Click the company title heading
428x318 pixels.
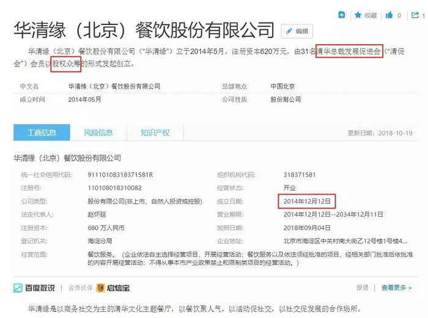click(144, 29)
